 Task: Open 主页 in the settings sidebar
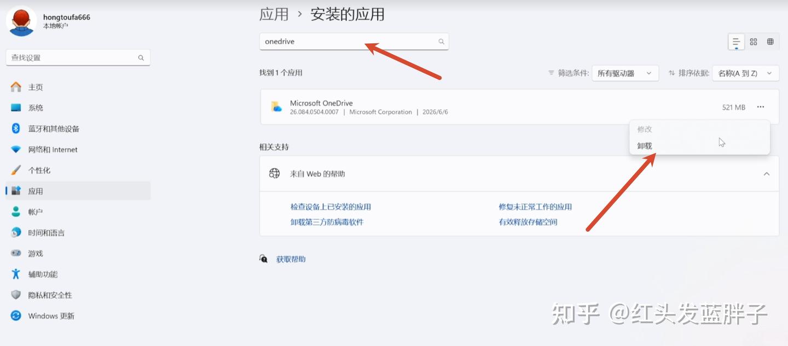coord(78,87)
